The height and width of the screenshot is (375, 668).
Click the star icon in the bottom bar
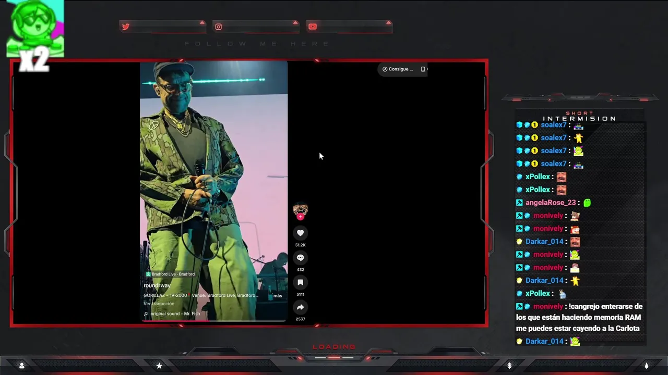(x=159, y=366)
